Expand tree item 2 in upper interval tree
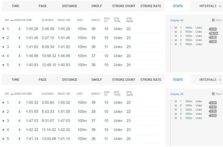This screenshot has height=147, width=223. click(x=176, y=32)
